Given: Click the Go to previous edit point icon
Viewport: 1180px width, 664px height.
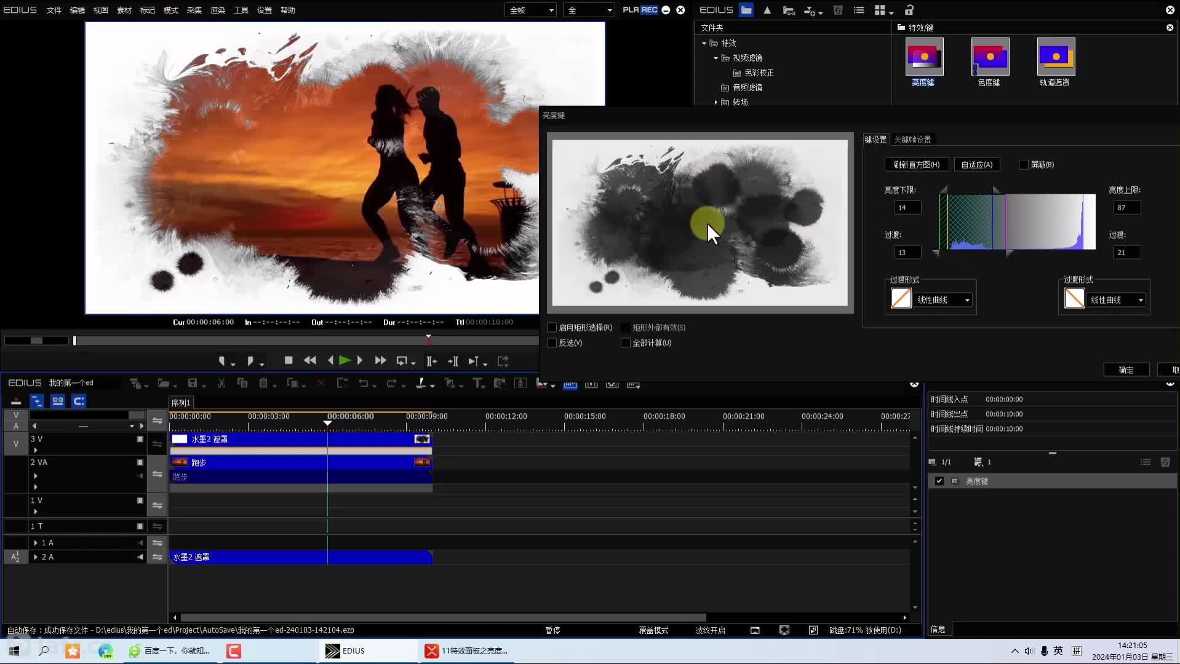Looking at the screenshot, I should pos(432,361).
